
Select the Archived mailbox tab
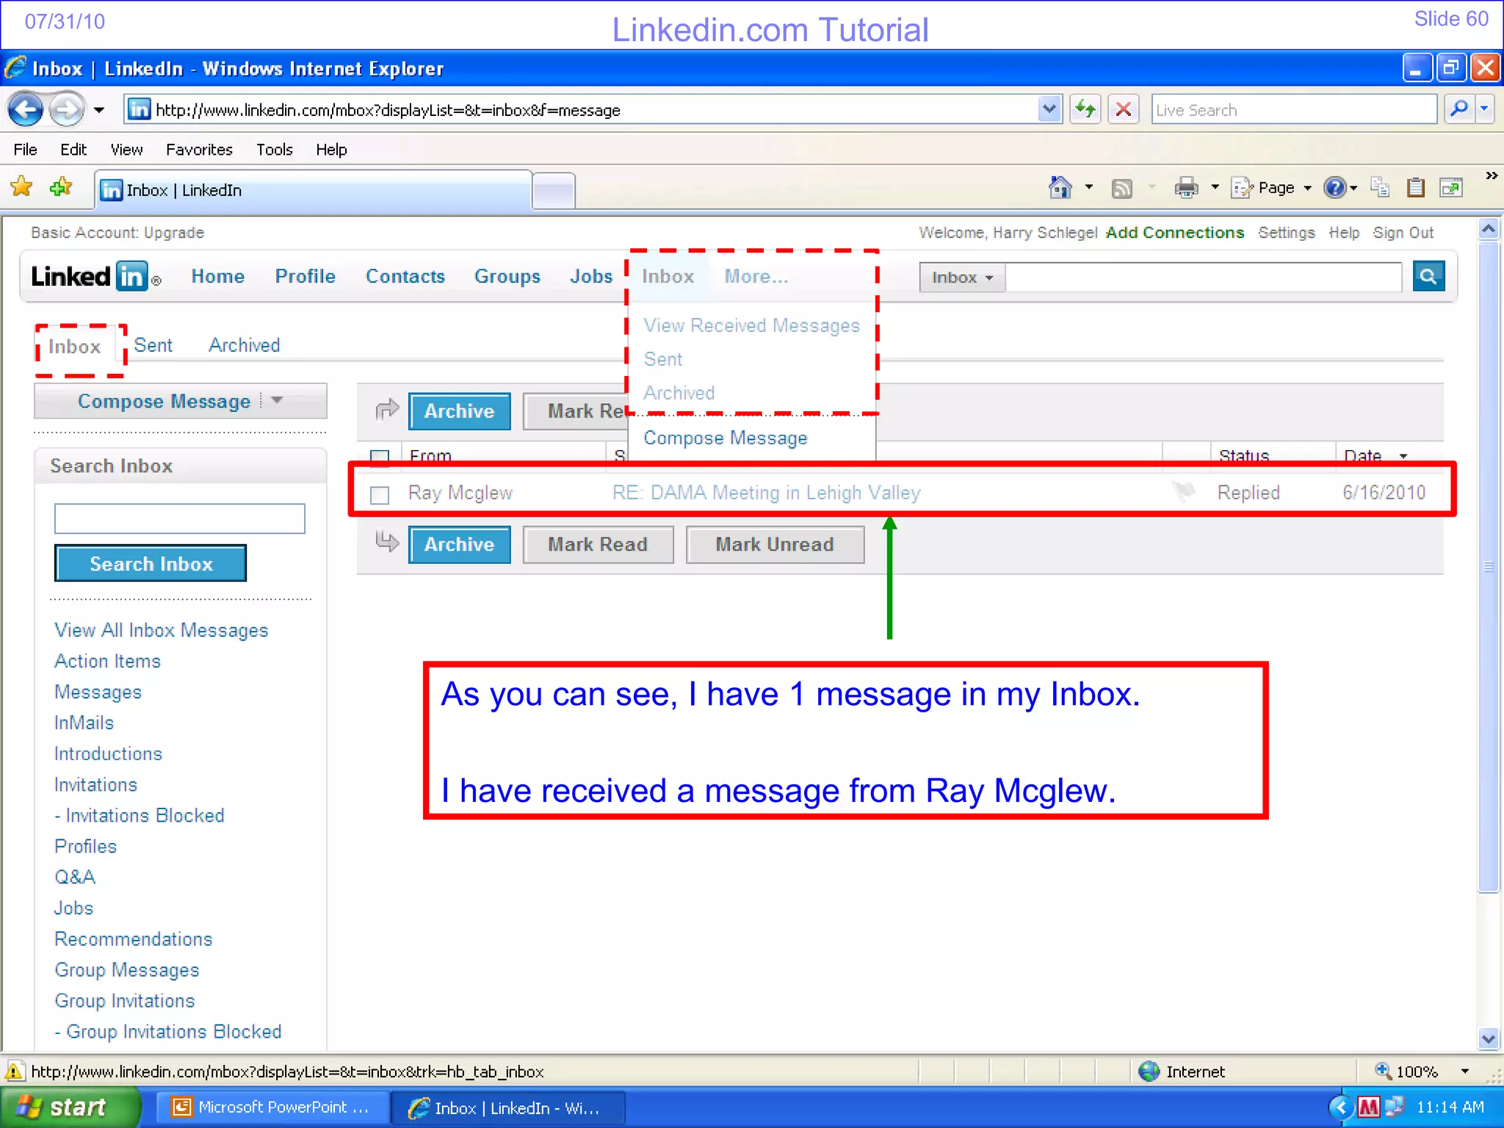coord(245,345)
